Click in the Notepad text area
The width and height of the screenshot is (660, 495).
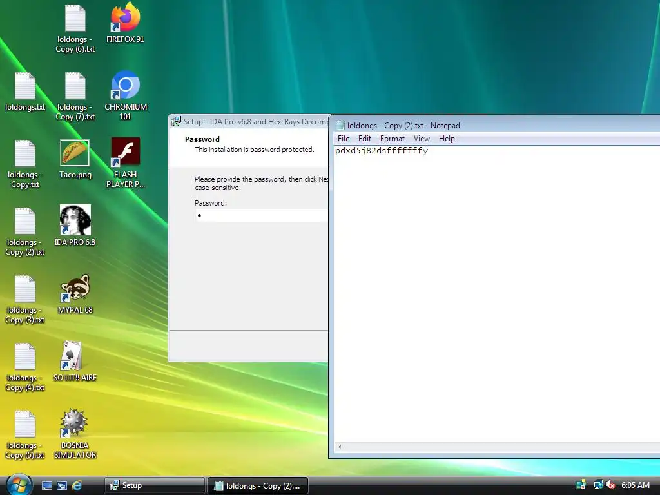497,295
